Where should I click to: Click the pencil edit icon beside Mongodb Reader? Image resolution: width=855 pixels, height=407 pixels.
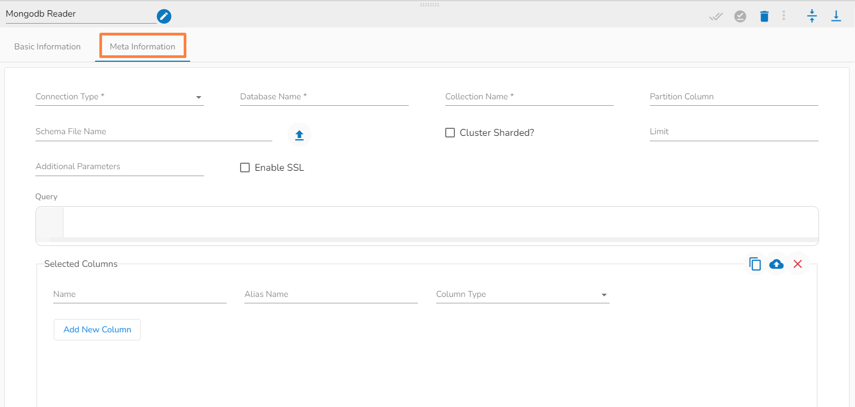pyautogui.click(x=164, y=16)
